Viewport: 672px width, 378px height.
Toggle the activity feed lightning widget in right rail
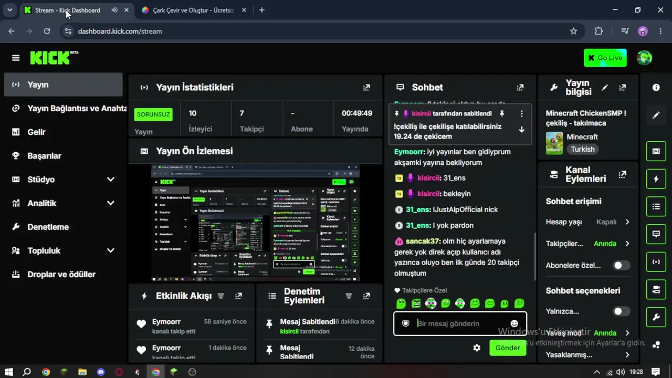[x=656, y=179]
